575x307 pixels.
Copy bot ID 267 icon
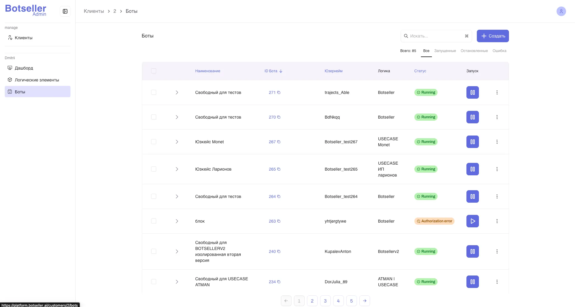(x=279, y=142)
